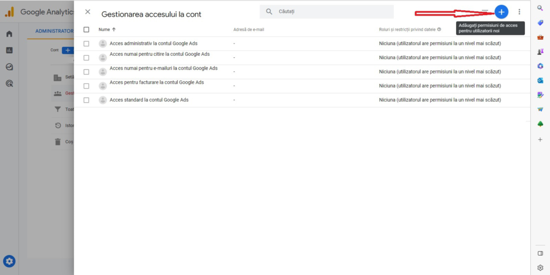This screenshot has width=550, height=275.
Task: Close the Gestionarea accesului la cont panel
Action: [88, 12]
